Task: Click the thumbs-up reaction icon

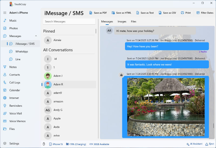Action: point(121,75)
